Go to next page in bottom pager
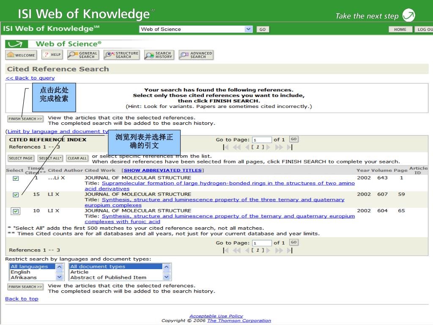This screenshot has height=325, width=433. (x=268, y=251)
